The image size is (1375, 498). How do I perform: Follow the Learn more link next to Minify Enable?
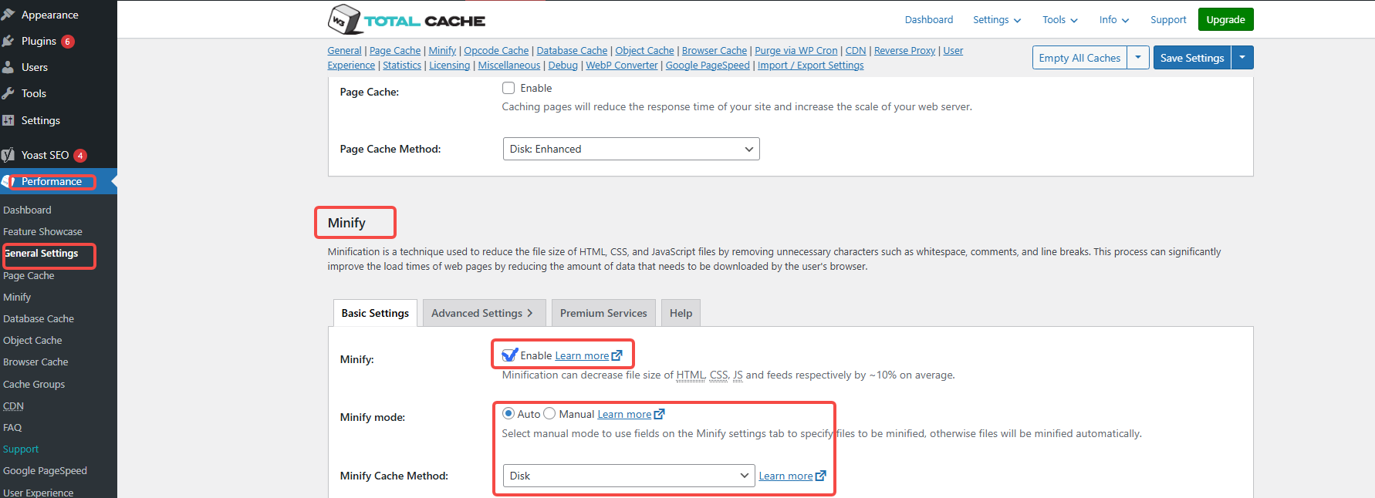tap(582, 355)
